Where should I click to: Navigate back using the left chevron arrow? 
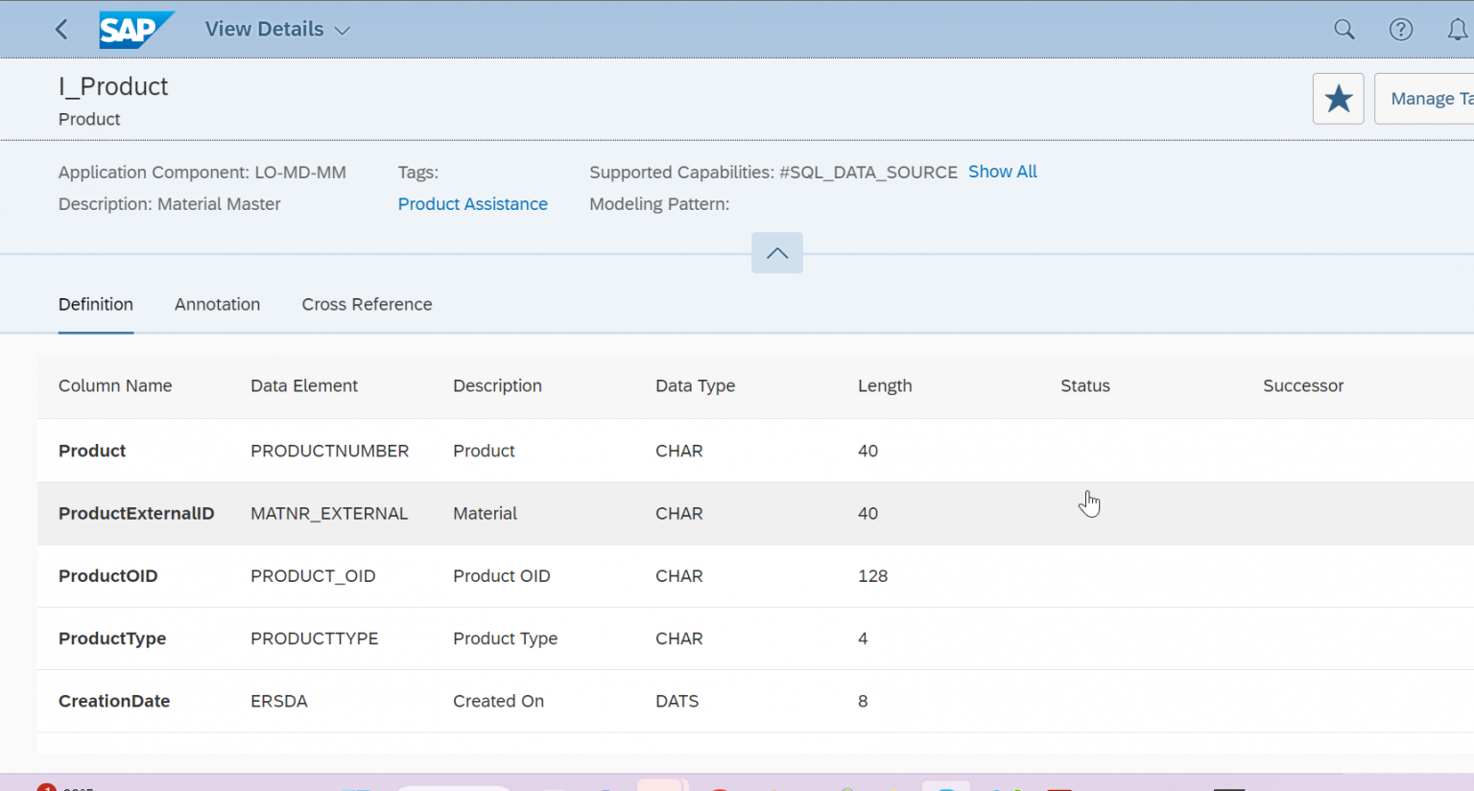tap(60, 29)
